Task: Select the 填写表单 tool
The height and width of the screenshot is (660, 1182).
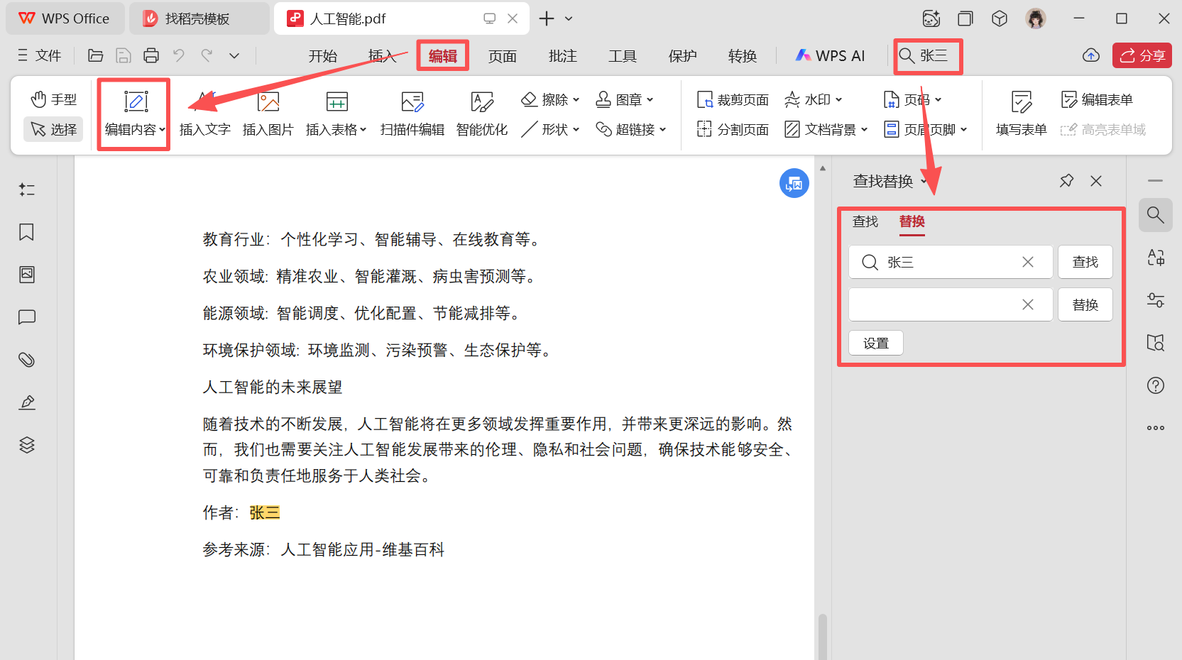Action: [x=1021, y=114]
